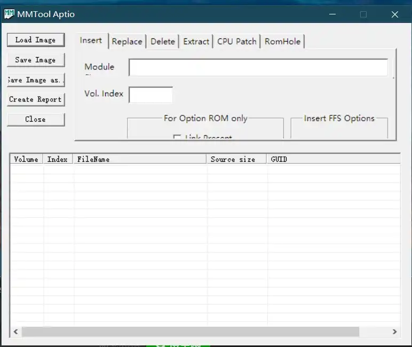Click the MMTool app icon in title bar
This screenshot has height=347, width=412.
tap(9, 14)
